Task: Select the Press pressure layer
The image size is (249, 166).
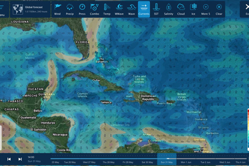Action: [x=82, y=9]
